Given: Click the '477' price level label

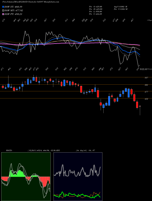Looking at the screenshot, I should coord(146,92).
